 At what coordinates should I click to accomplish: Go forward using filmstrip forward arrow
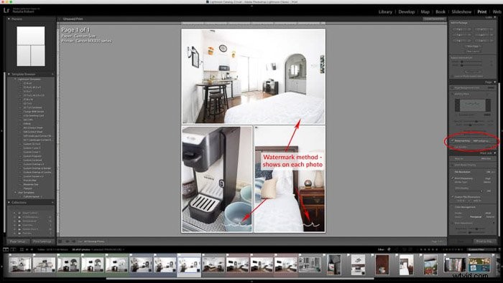coord(32,249)
